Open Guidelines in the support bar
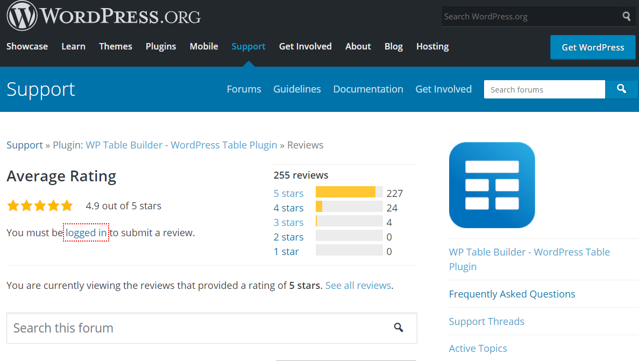 pos(297,89)
